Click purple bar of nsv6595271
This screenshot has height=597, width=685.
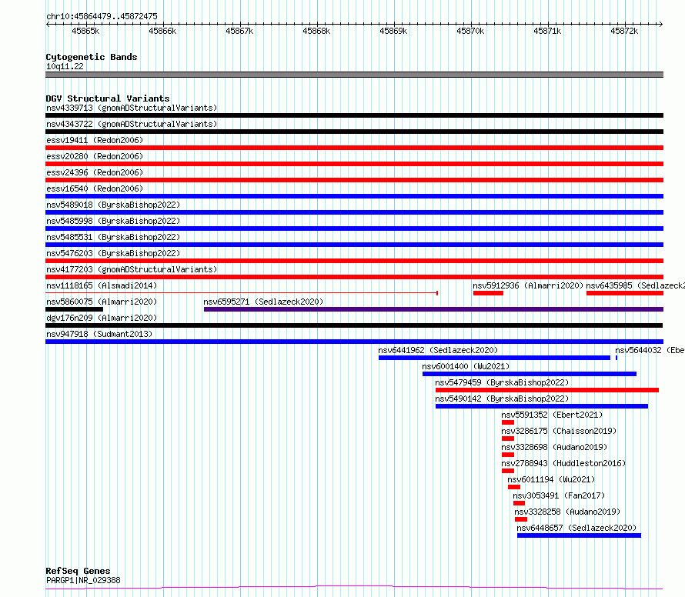tap(433, 309)
